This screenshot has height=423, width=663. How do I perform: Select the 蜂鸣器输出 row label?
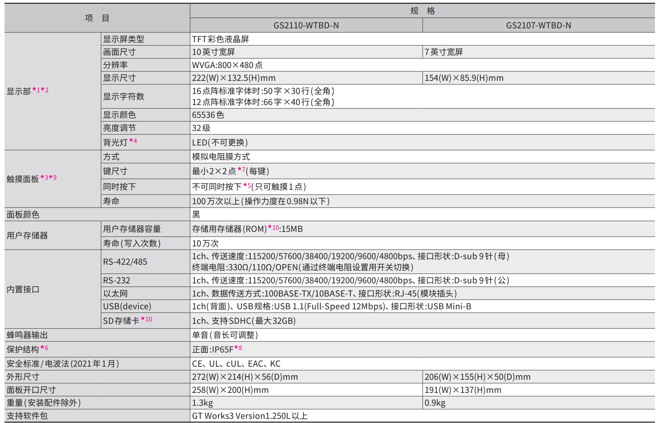(27, 335)
